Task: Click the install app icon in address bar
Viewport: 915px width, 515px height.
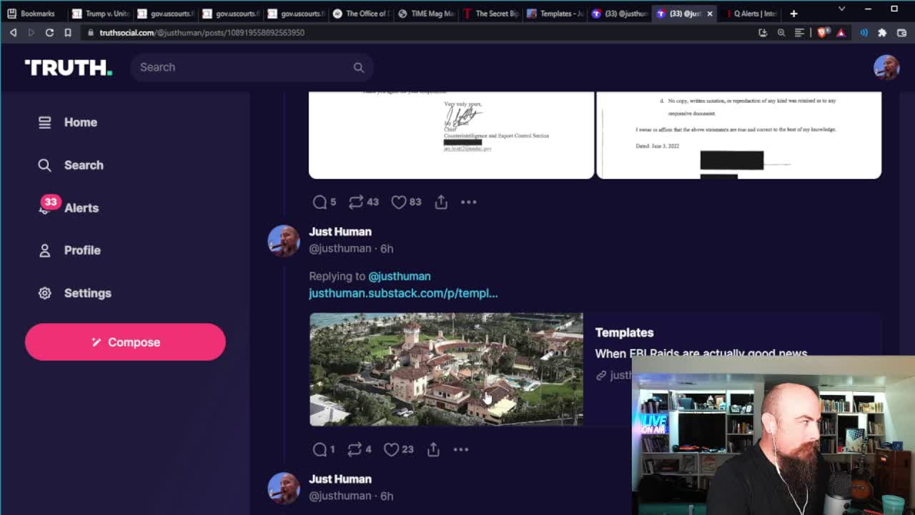Action: coord(763,32)
